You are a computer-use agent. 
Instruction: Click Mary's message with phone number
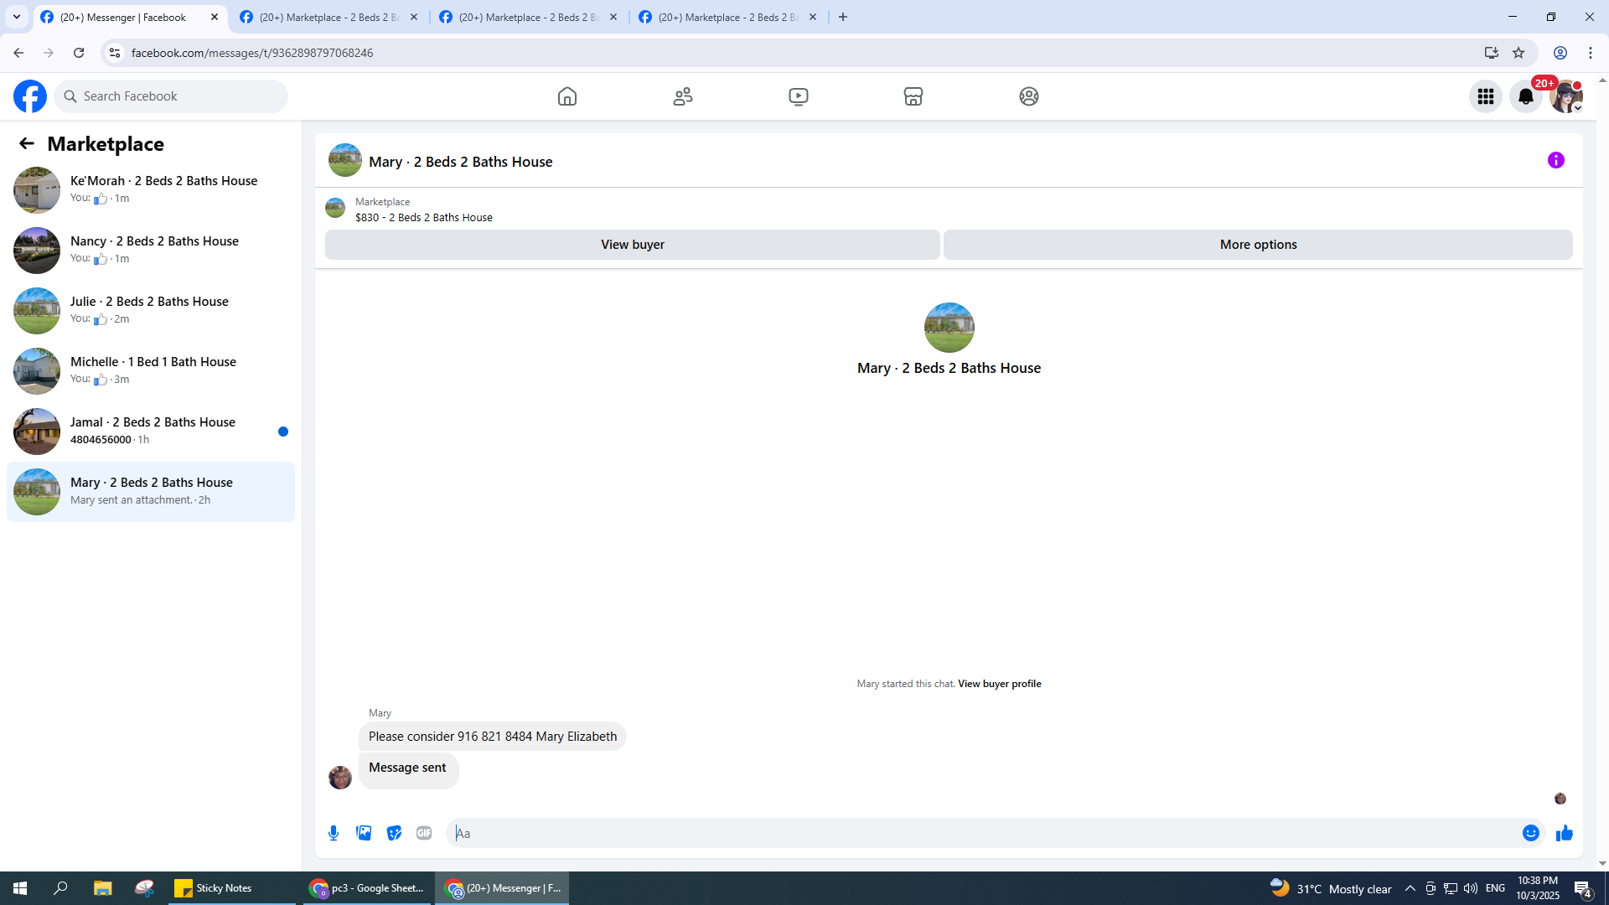[493, 737]
